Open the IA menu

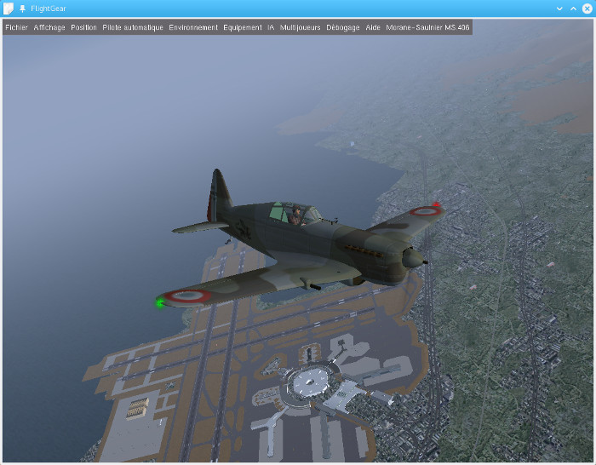[x=271, y=27]
